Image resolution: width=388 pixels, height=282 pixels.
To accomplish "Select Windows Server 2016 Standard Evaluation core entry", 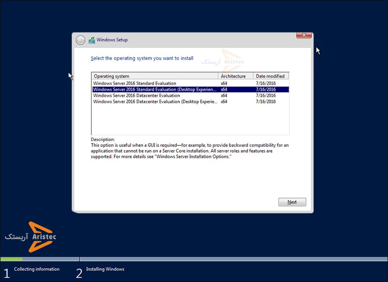I will pos(135,83).
